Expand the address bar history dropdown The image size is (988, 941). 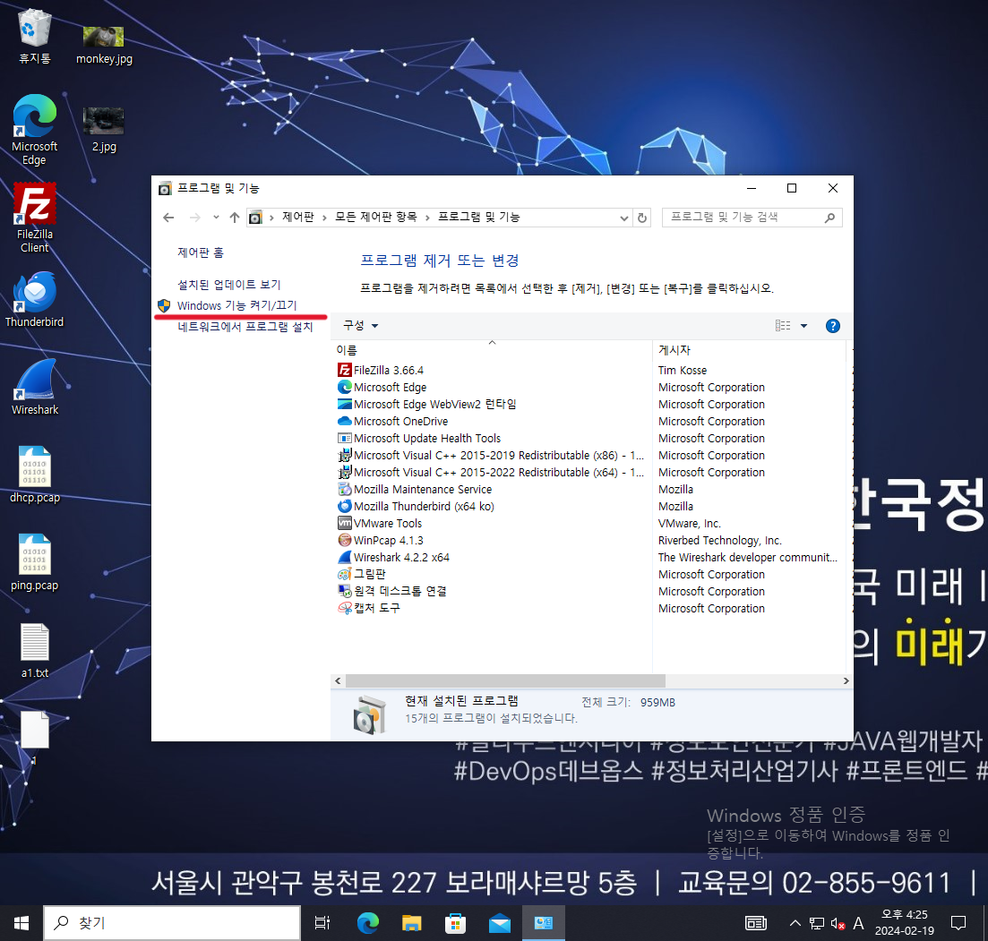pos(623,218)
